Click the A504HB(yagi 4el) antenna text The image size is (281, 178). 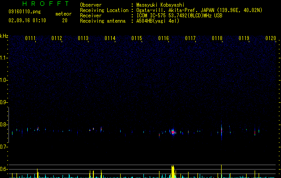click(x=158, y=21)
